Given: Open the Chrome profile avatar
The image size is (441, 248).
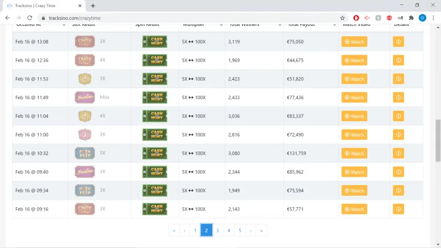Looking at the screenshot, I should (422, 18).
